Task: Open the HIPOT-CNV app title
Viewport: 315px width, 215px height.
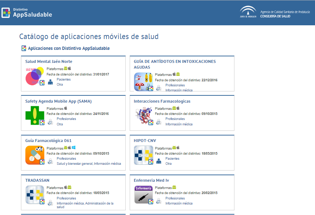Action: [x=145, y=141]
